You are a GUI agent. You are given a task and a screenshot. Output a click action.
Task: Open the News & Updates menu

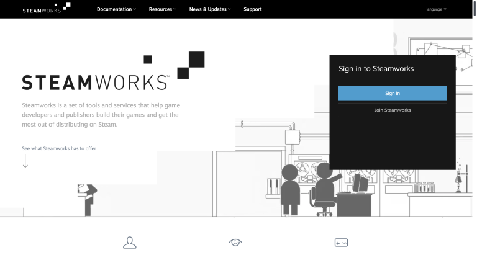tap(210, 9)
